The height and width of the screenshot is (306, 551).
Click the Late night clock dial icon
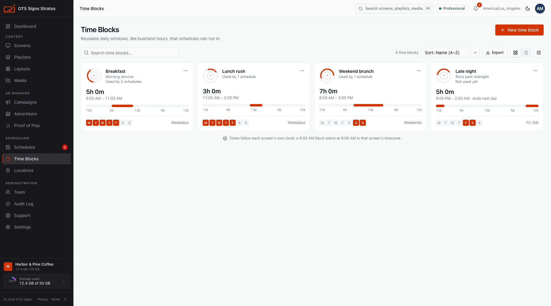444,76
